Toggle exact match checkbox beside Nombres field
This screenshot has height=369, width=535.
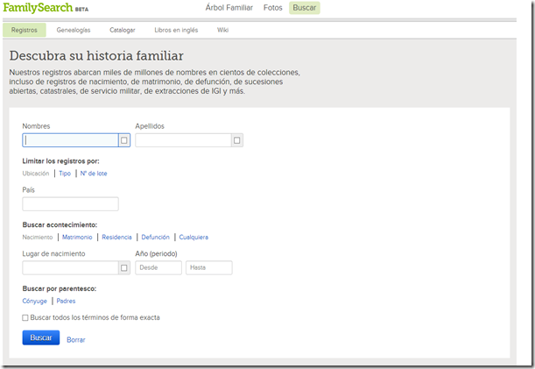pyautogui.click(x=124, y=140)
